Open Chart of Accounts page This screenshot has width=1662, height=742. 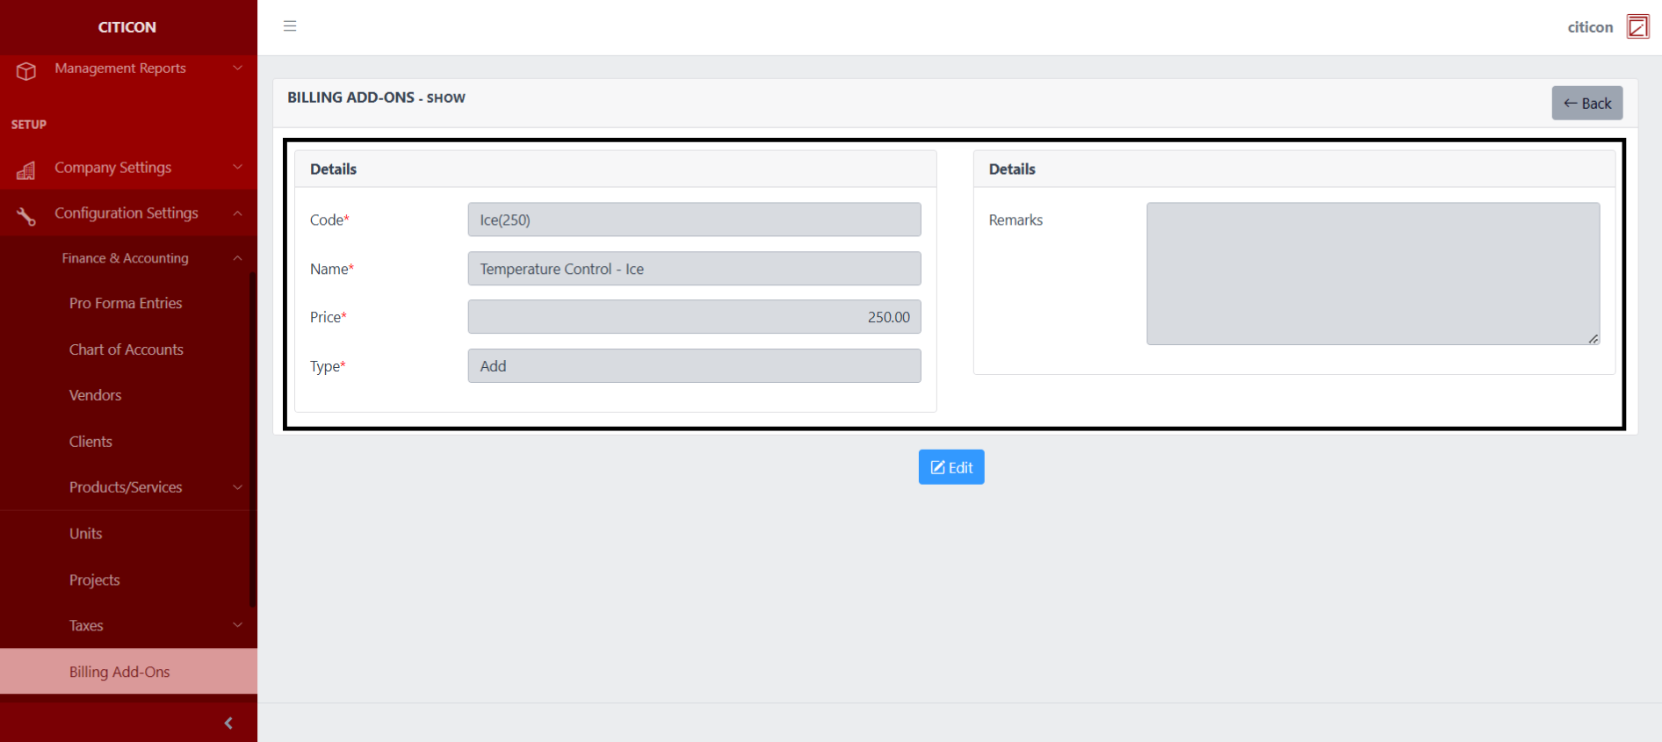[126, 349]
